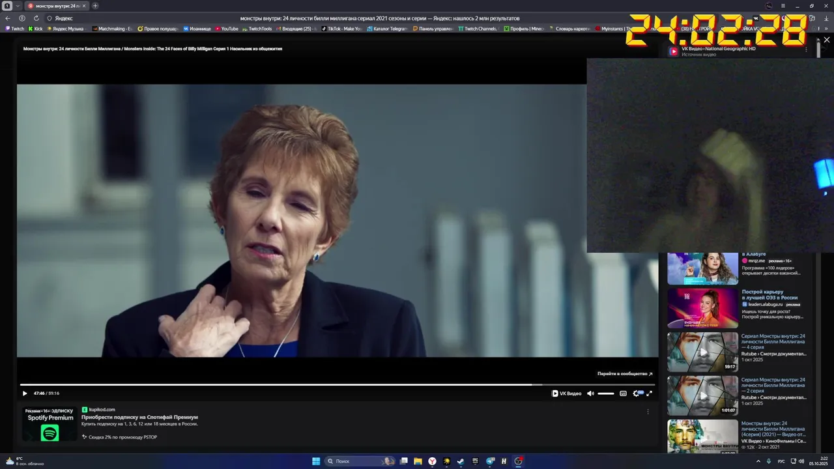
Task: Open the Kick bookmark
Action: point(35,29)
